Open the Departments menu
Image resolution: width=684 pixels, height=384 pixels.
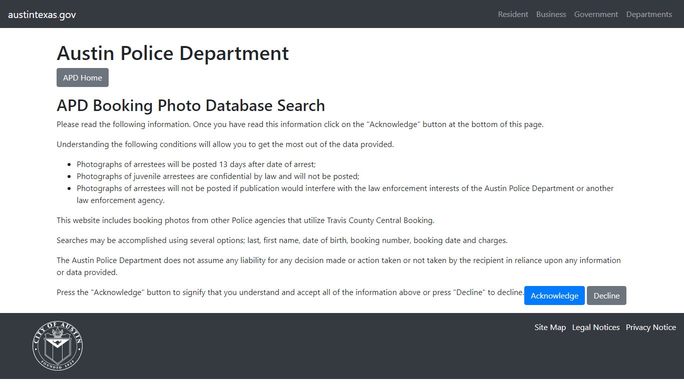click(x=649, y=14)
